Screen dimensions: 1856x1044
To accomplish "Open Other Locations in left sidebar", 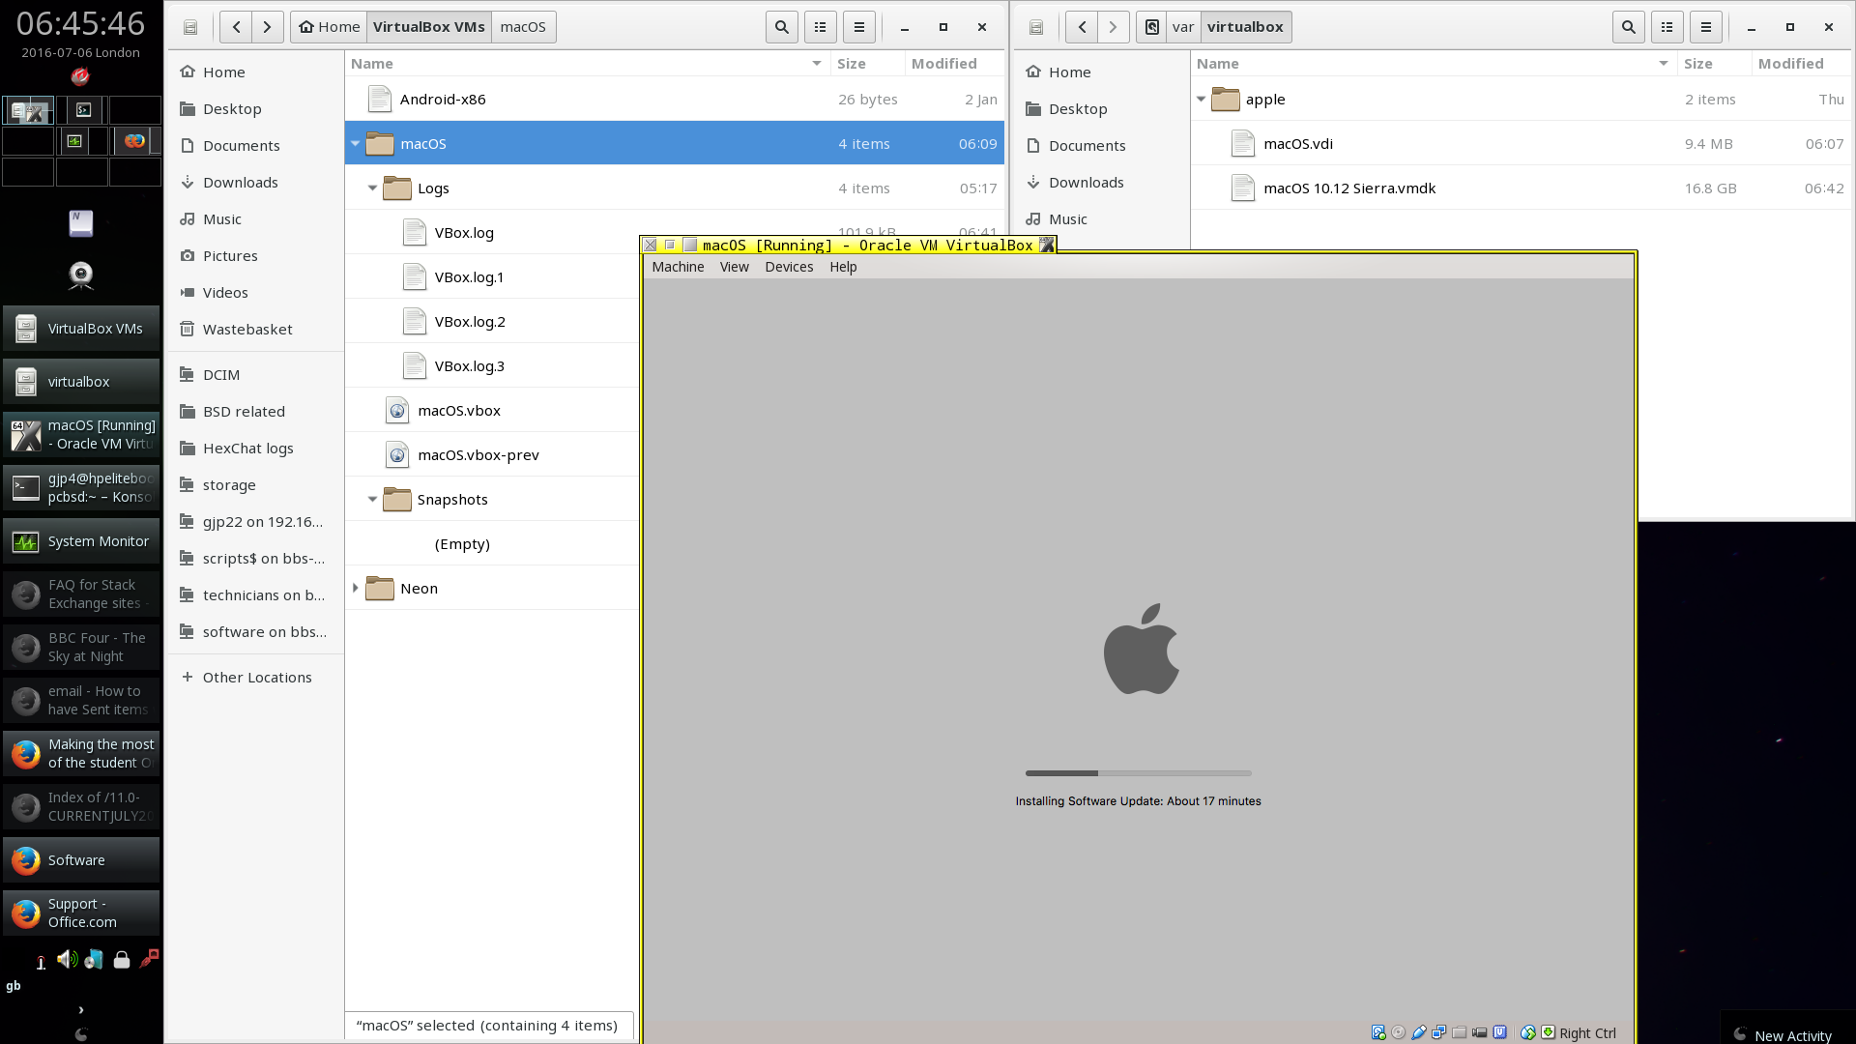I will pyautogui.click(x=256, y=678).
